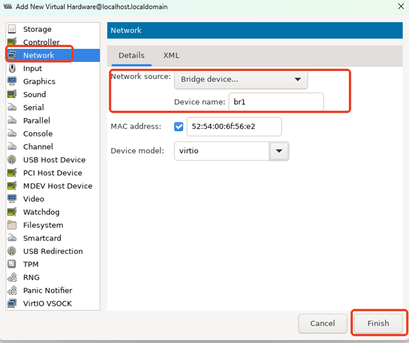
Task: Select the VirtIO VSOCK icon
Action: (x=12, y=303)
